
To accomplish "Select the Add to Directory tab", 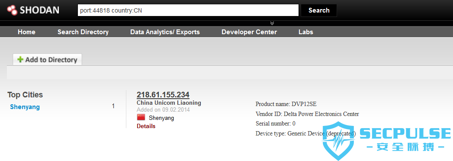I will point(48,60).
